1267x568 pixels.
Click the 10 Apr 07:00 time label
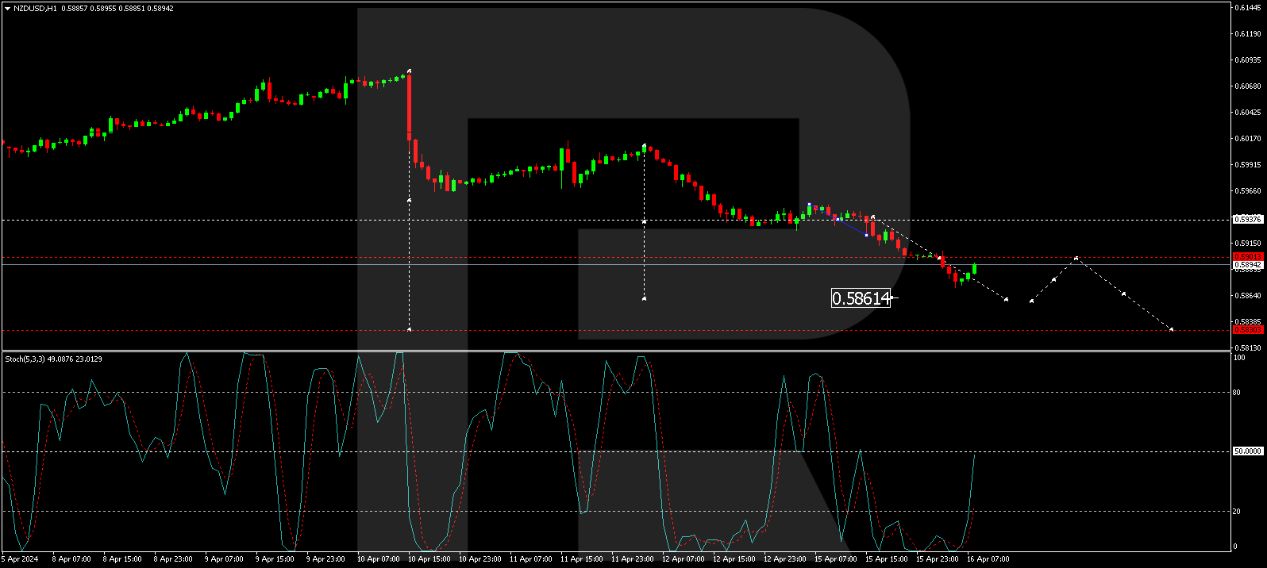coord(378,559)
